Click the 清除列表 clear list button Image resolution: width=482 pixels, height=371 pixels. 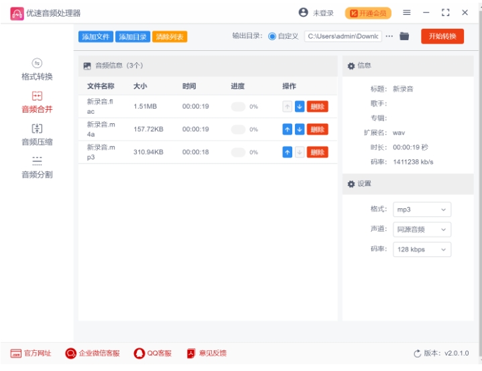170,37
